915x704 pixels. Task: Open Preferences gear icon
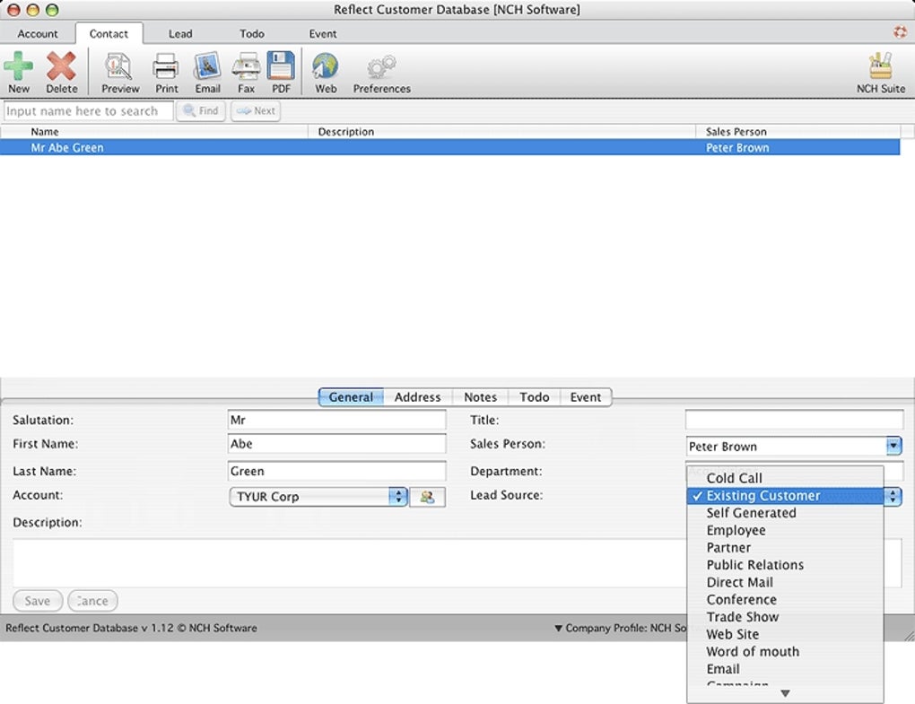381,73
